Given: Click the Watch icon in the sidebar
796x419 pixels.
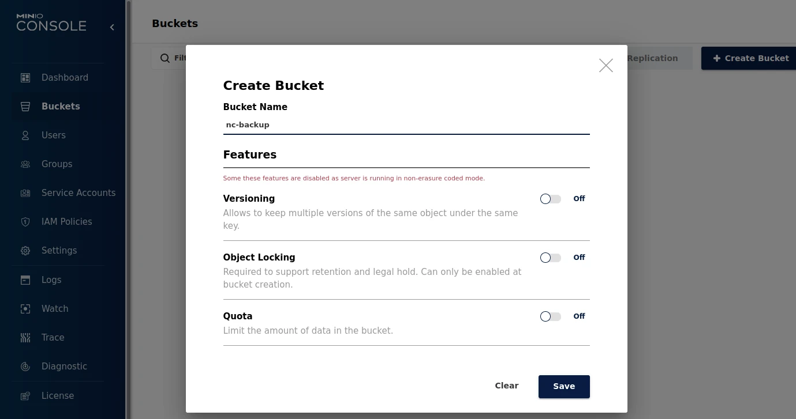Looking at the screenshot, I should [25, 309].
